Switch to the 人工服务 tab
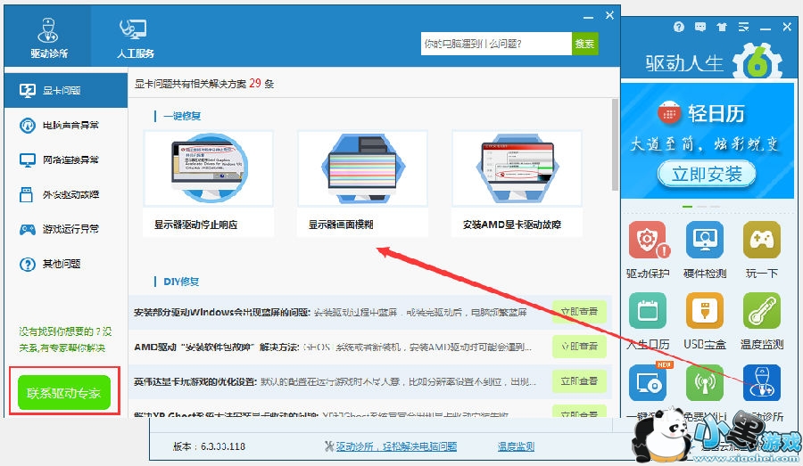803x466 pixels. [x=136, y=37]
